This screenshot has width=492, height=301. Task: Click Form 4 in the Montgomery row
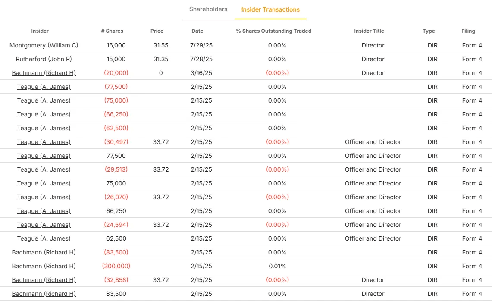(x=472, y=45)
